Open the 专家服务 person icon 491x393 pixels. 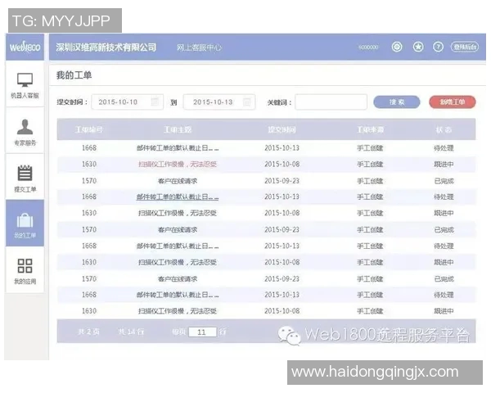click(x=25, y=127)
